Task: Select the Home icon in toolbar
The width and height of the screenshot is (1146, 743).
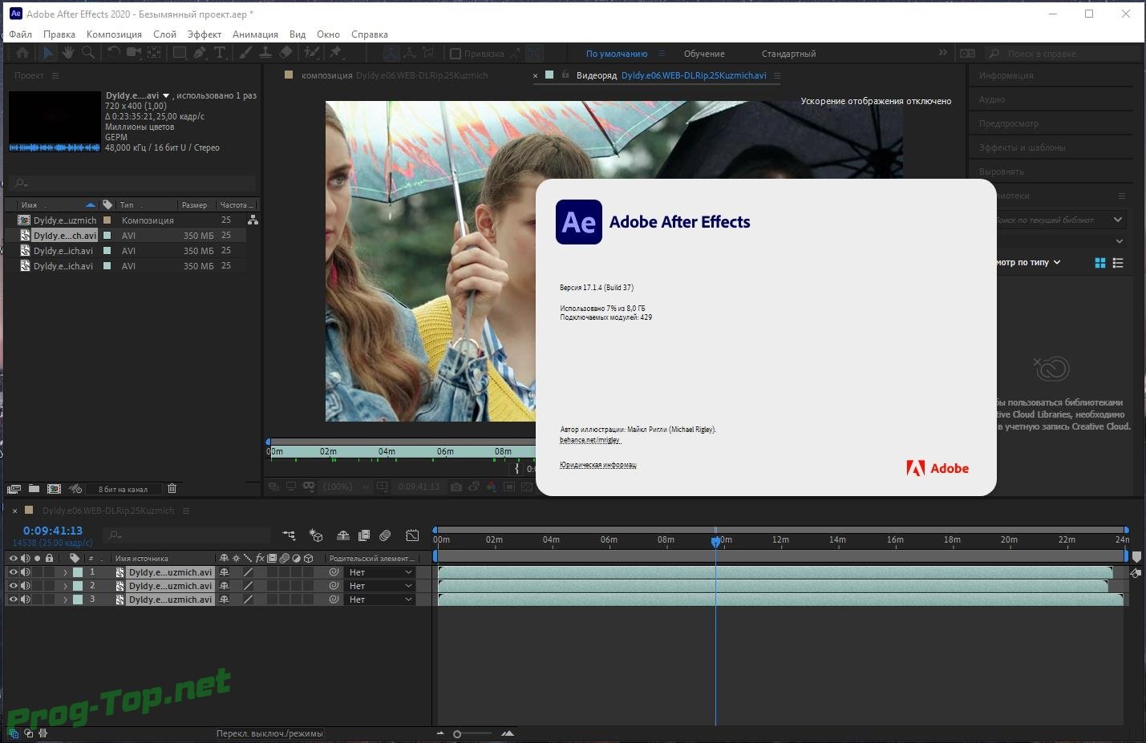Action: 22,53
